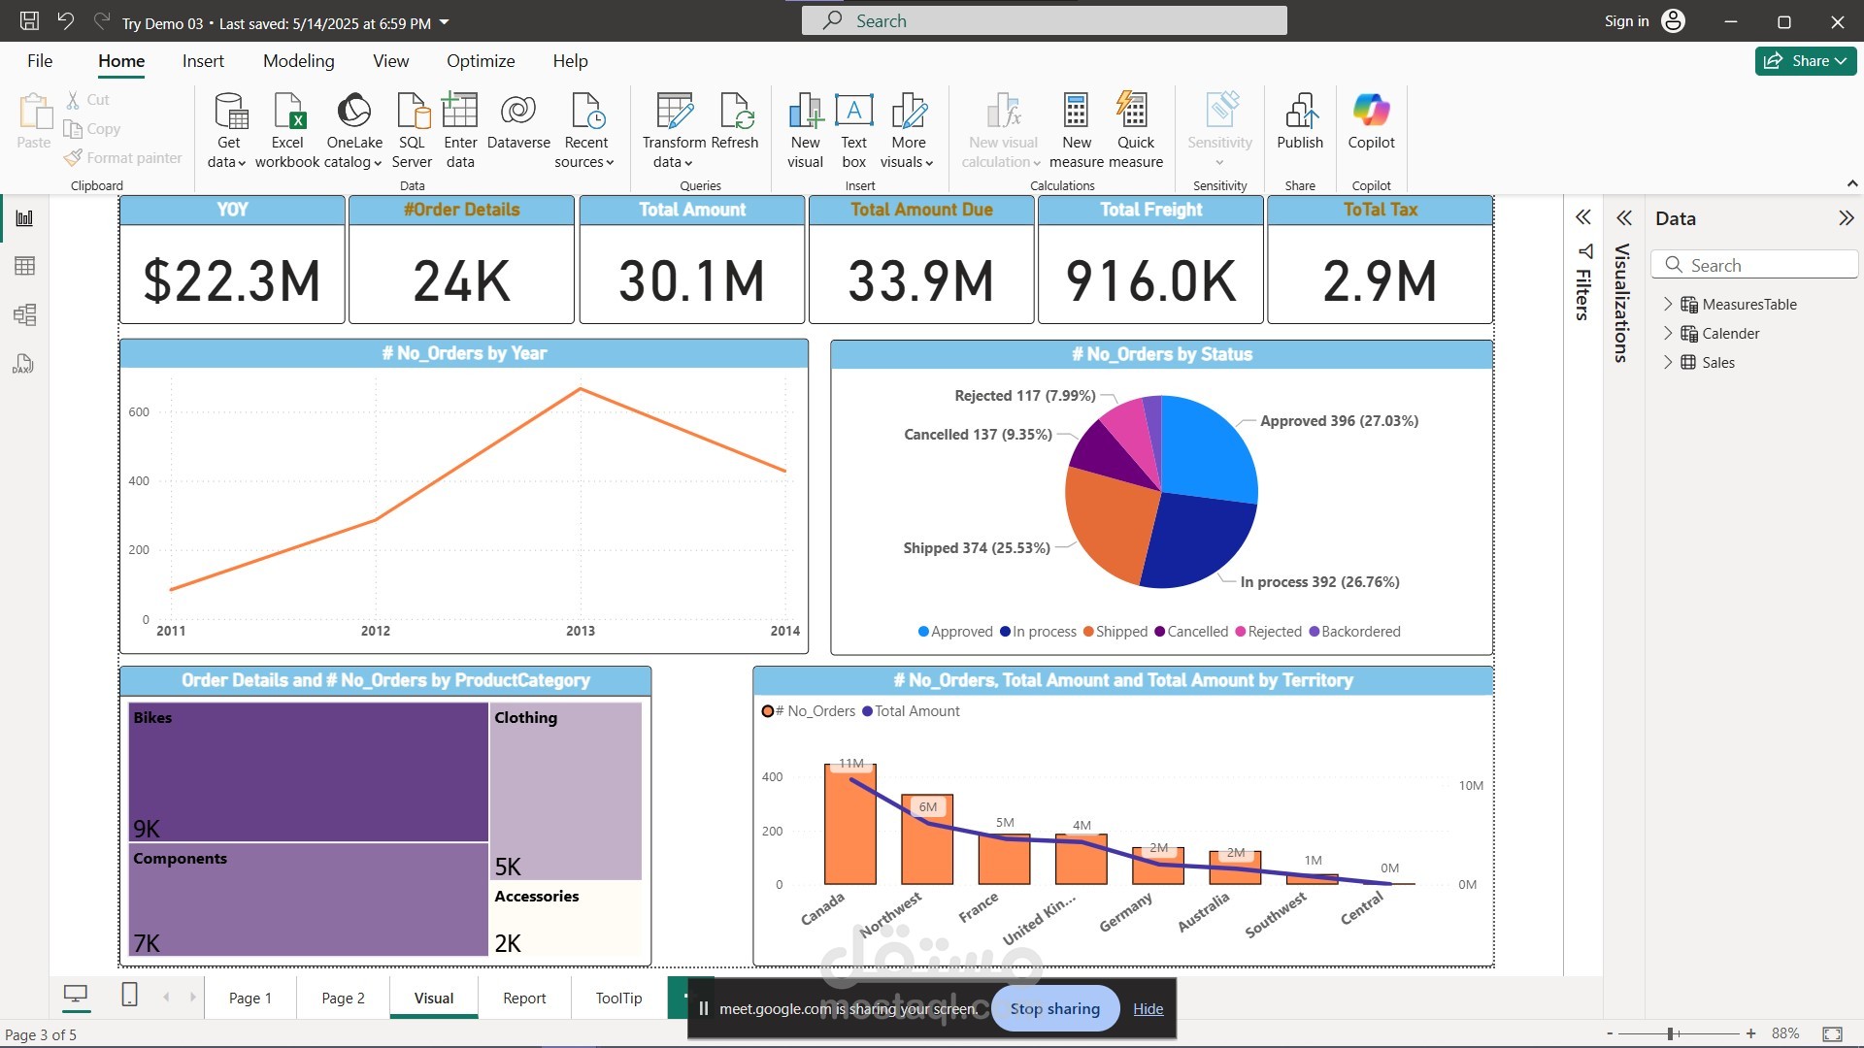
Task: Undo the last action
Action: (66, 20)
